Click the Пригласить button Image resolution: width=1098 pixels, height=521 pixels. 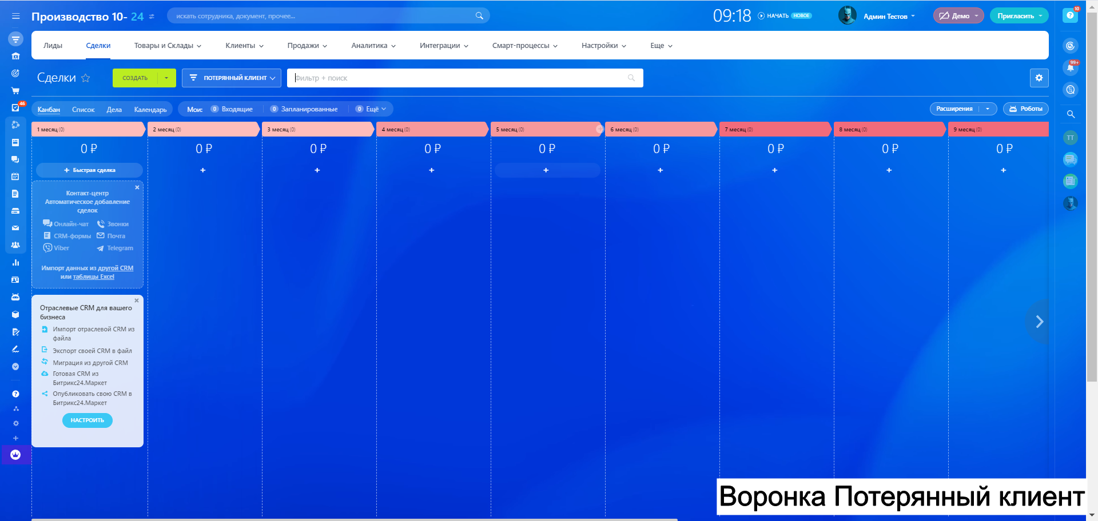point(1019,16)
